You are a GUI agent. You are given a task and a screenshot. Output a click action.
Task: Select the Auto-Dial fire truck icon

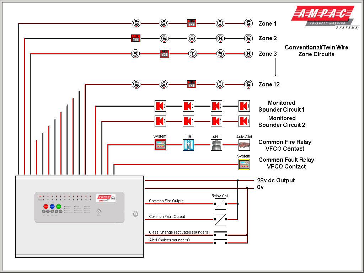point(244,145)
